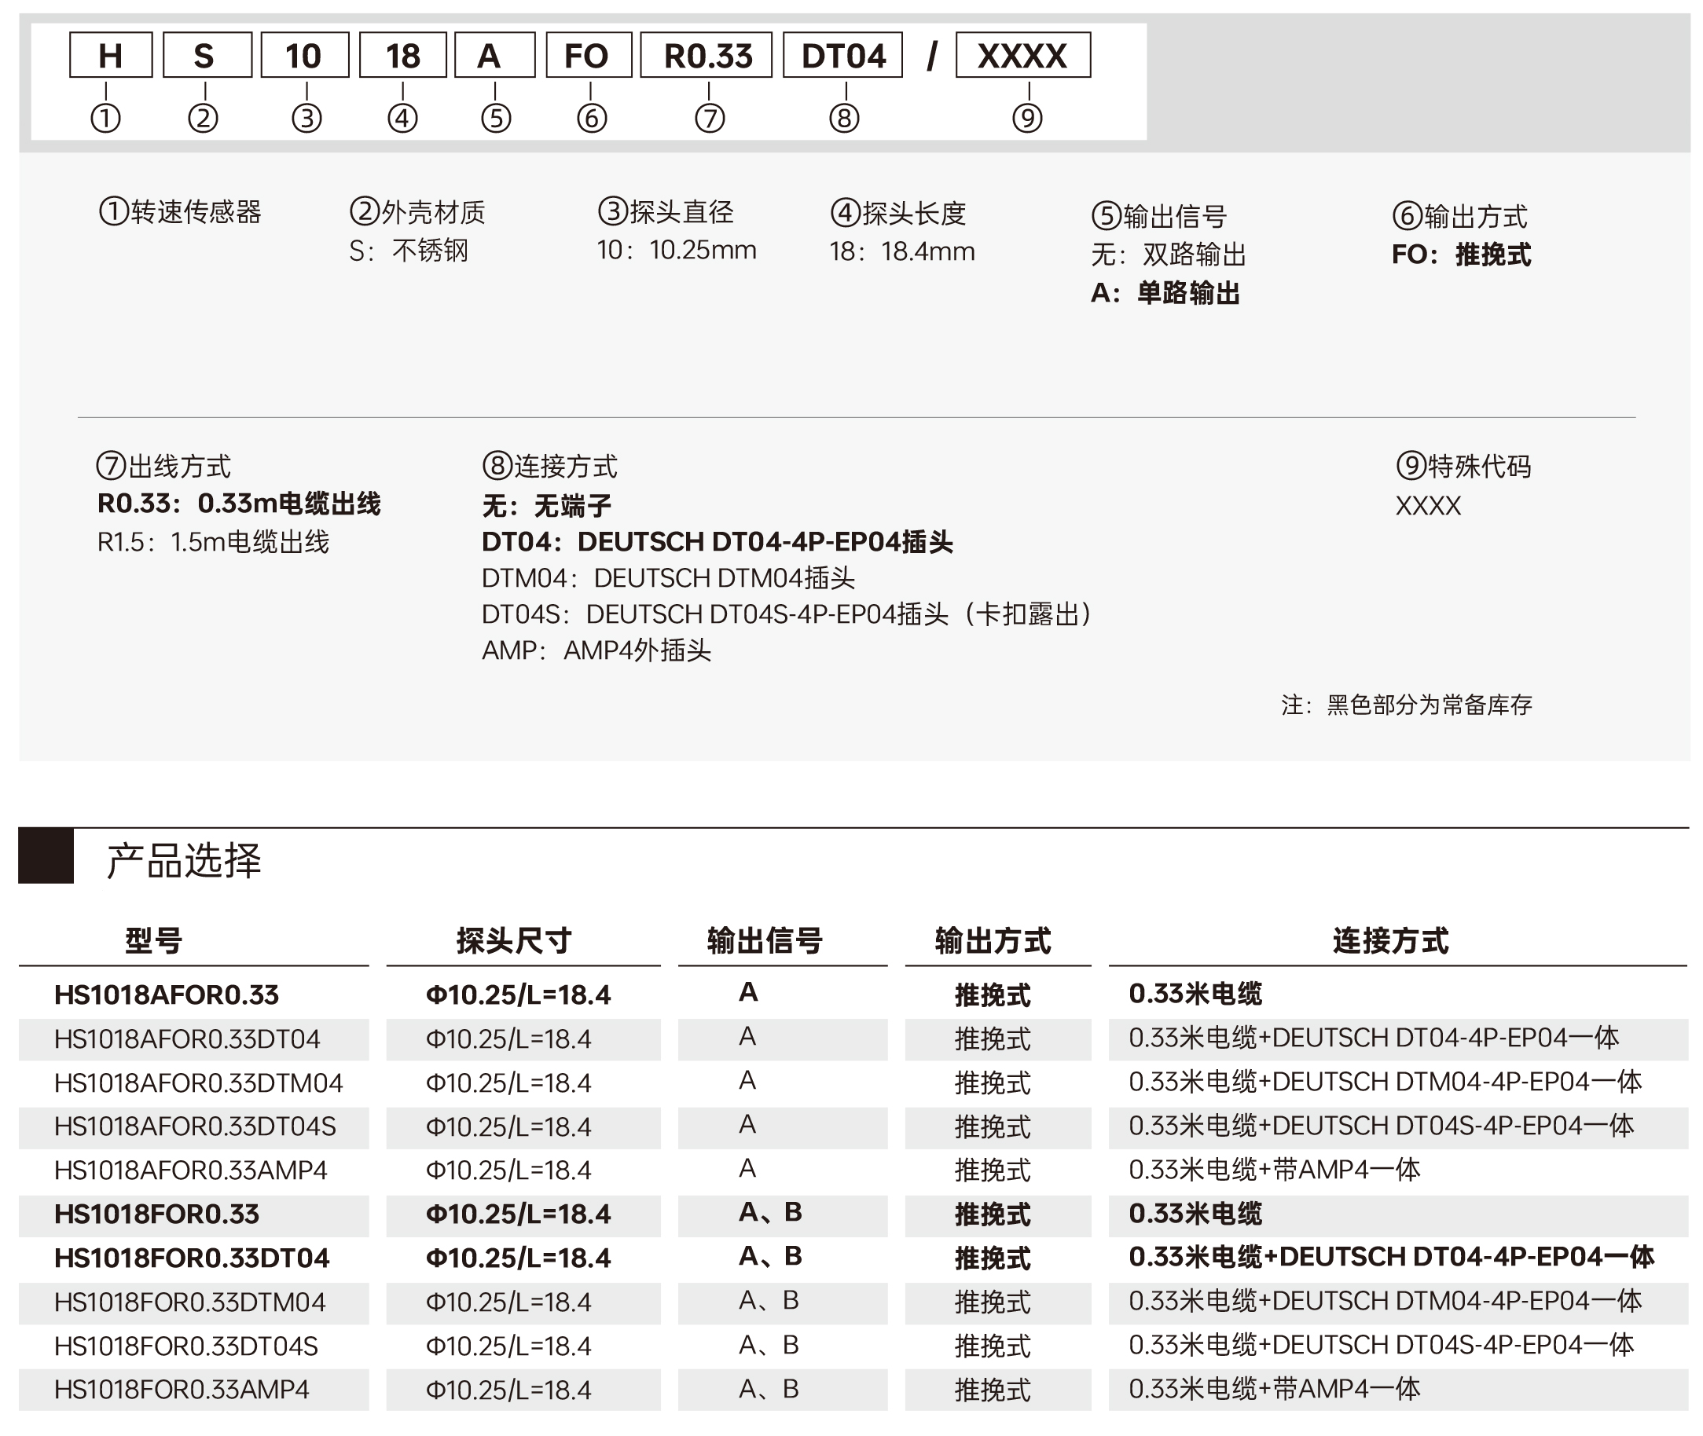Image resolution: width=1703 pixels, height=1436 pixels.
Task: Click '0.33米电缆+带AMP4一体' in HS1018AFOR0.33AMP4 row
Action: (x=1275, y=1170)
